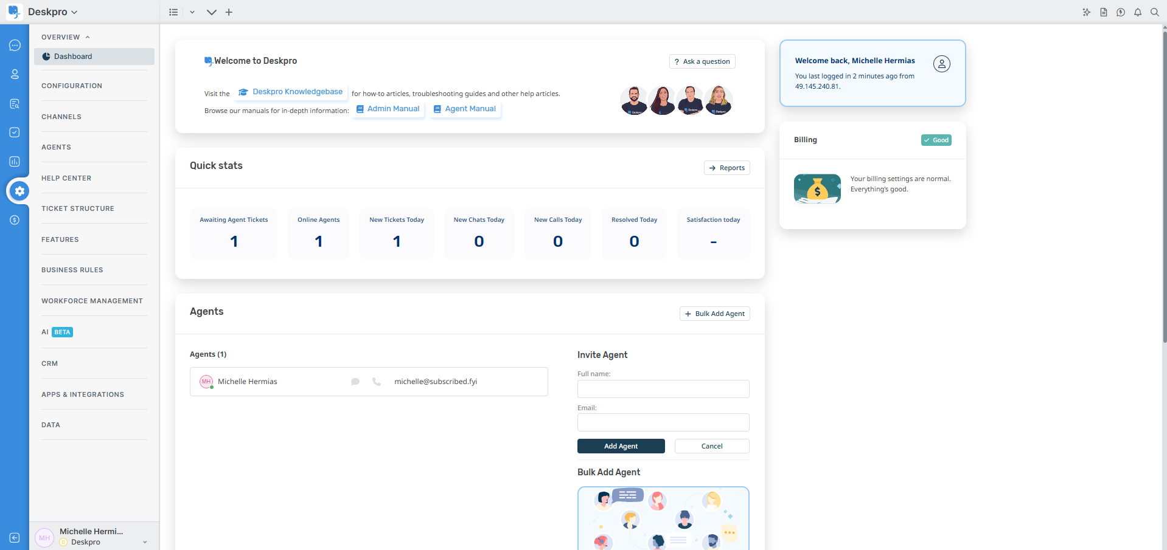
Task: Focus the Full name input field
Action: coord(663,389)
